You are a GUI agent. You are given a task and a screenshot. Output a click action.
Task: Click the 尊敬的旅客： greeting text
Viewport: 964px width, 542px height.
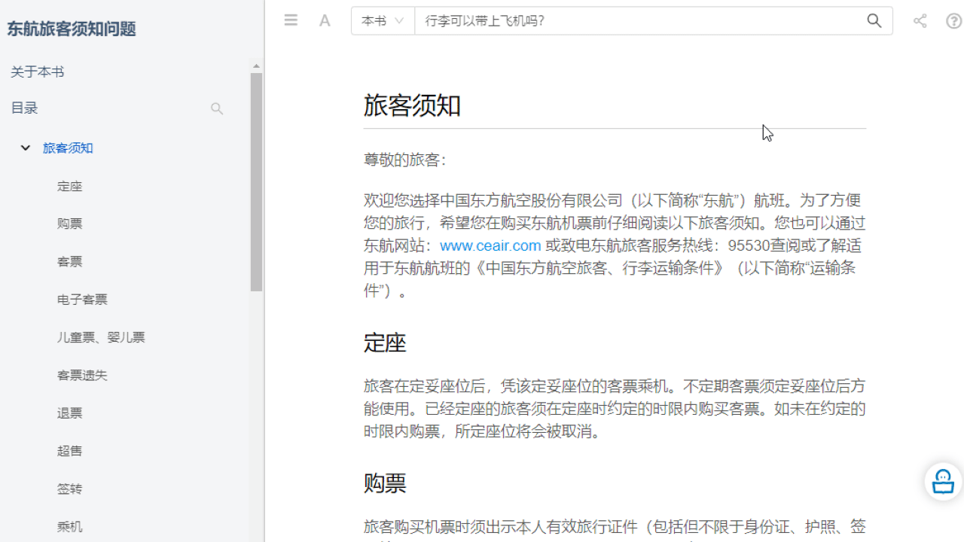tap(405, 160)
